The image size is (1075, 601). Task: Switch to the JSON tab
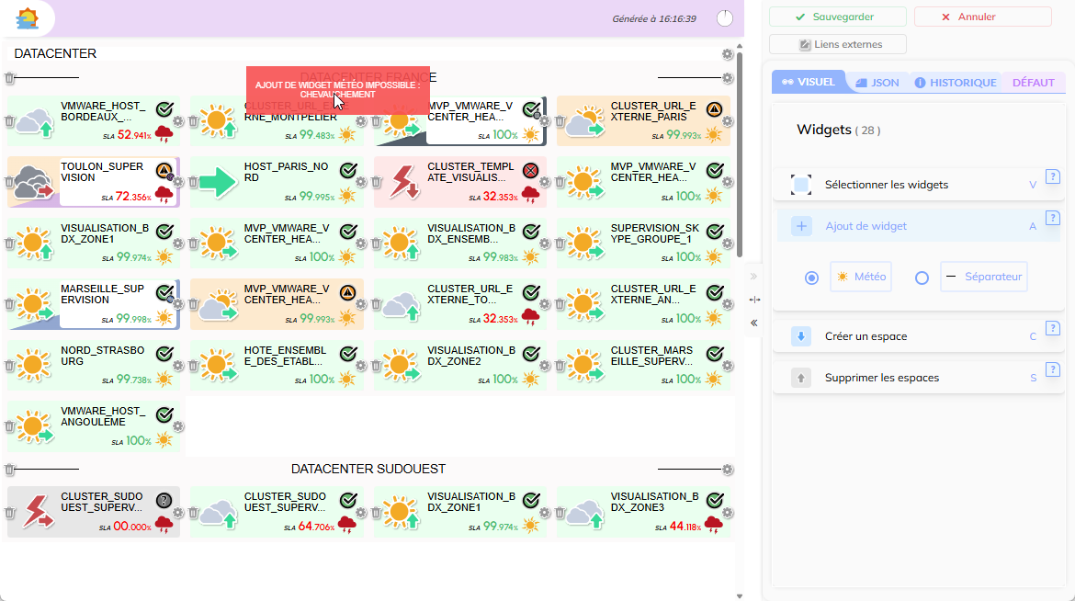pos(877,83)
